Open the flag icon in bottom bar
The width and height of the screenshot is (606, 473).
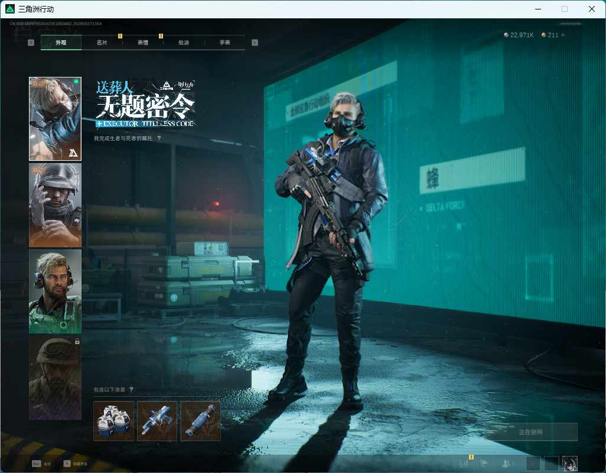(484, 463)
